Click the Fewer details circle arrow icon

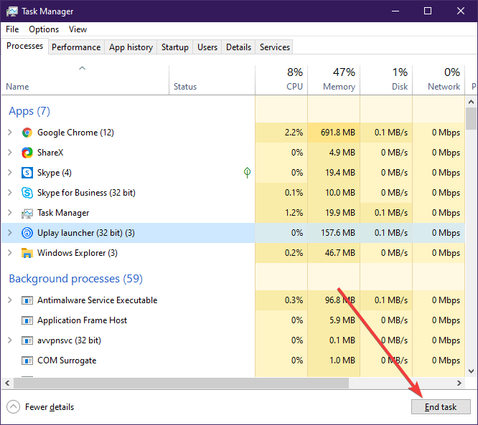point(13,407)
